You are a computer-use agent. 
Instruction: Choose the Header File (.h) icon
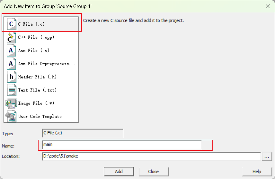[12, 77]
